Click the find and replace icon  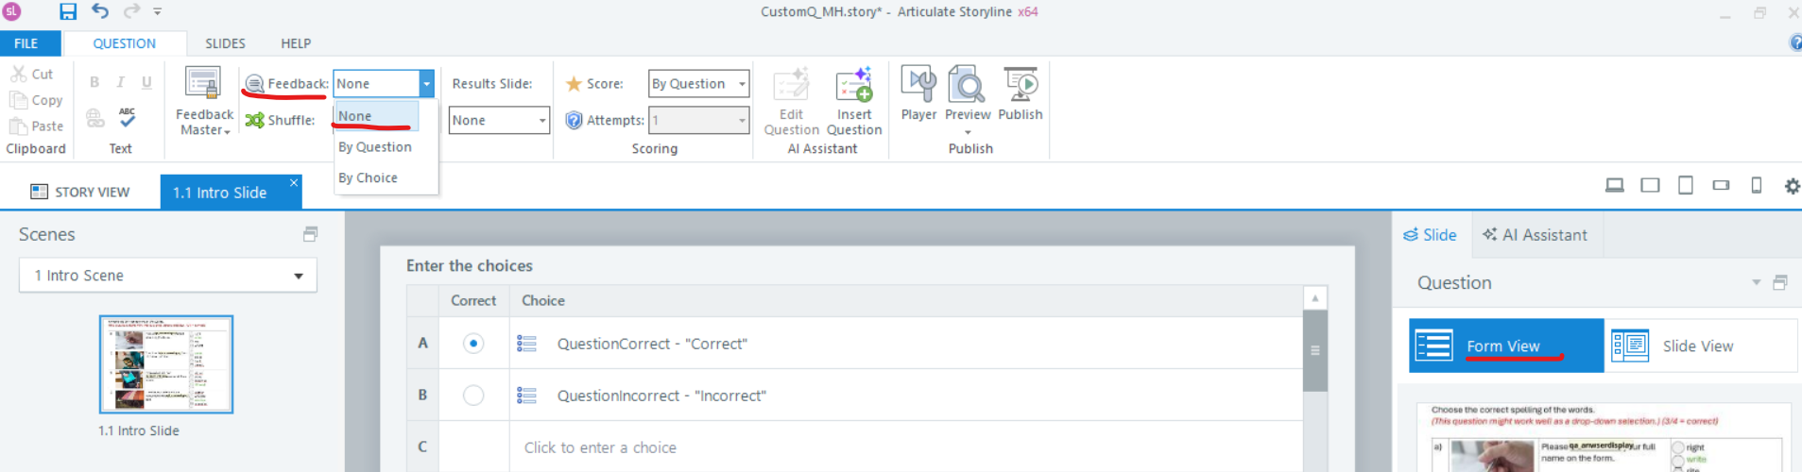[x=95, y=118]
